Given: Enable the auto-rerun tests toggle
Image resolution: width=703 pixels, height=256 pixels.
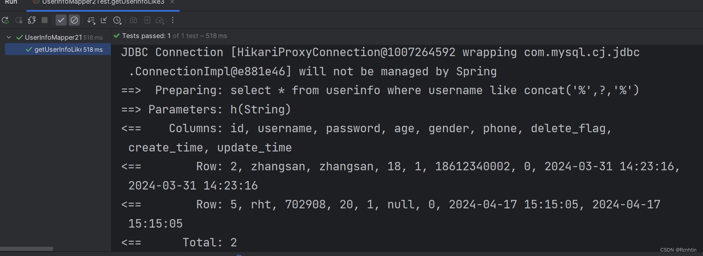Looking at the screenshot, I should (x=32, y=20).
